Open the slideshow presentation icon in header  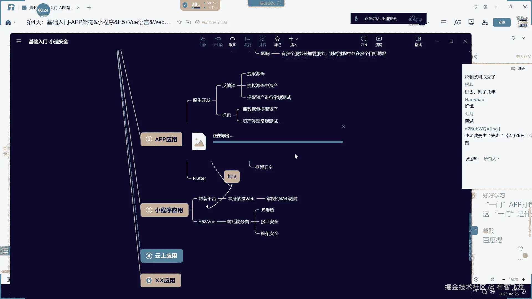click(x=471, y=22)
